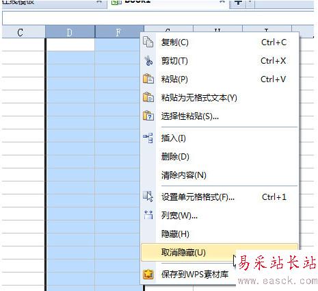Click the paste as unformatted text icon
318x291 pixels.
pyautogui.click(x=148, y=97)
